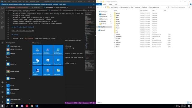Launch the Windows PowerShell ISE tile
Screen dimensions: 192x108
58,50
